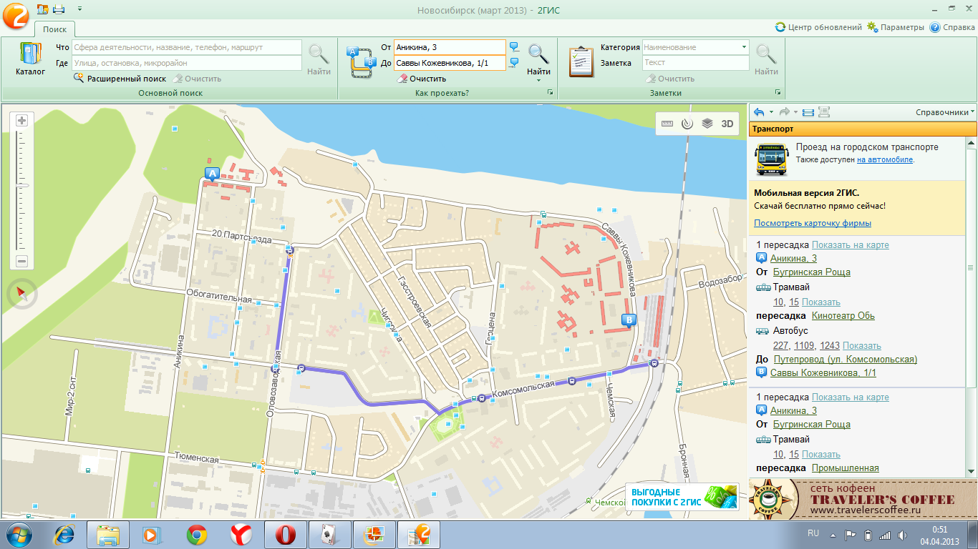Click the Расширенный поиск button
The width and height of the screenshot is (978, 549).
pyautogui.click(x=120, y=79)
